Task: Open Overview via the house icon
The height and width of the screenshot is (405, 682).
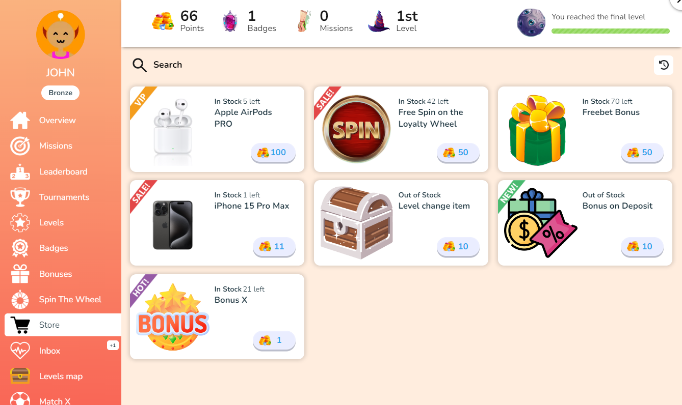Action: [x=20, y=121]
